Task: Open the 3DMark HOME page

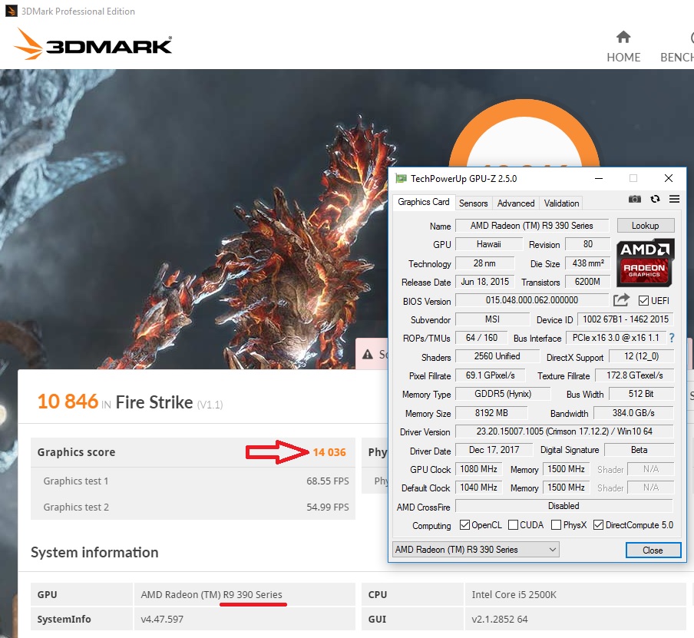Action: point(623,47)
